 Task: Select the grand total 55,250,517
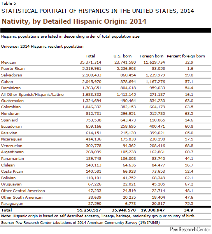tap(89, 210)
